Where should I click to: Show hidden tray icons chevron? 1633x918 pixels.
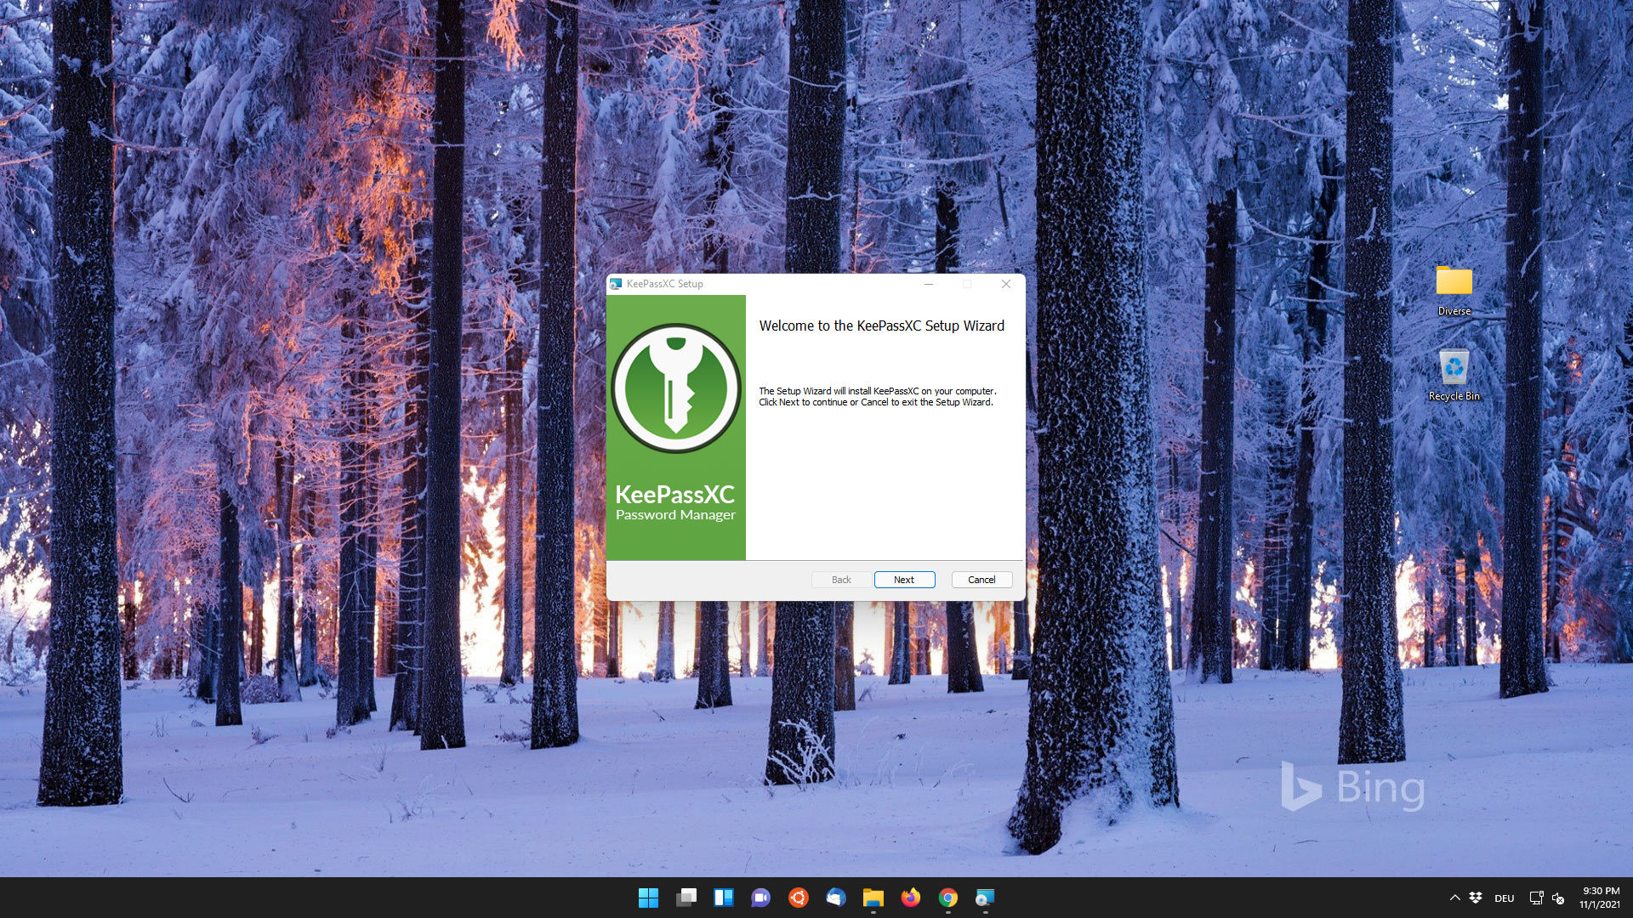pyautogui.click(x=1455, y=898)
